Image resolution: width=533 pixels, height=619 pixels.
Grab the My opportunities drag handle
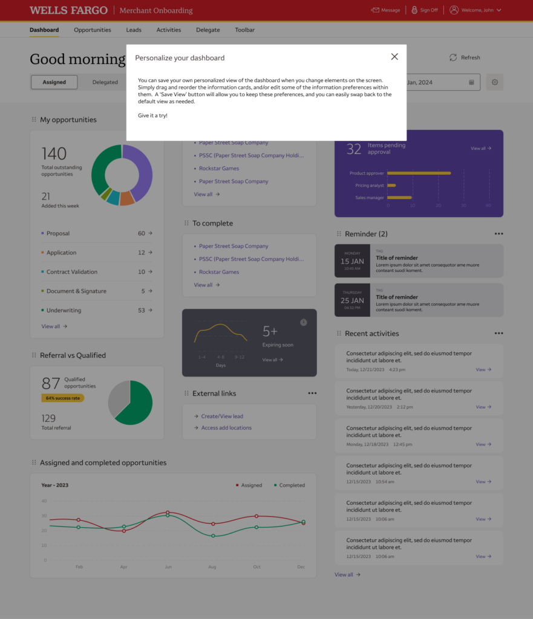(x=34, y=119)
